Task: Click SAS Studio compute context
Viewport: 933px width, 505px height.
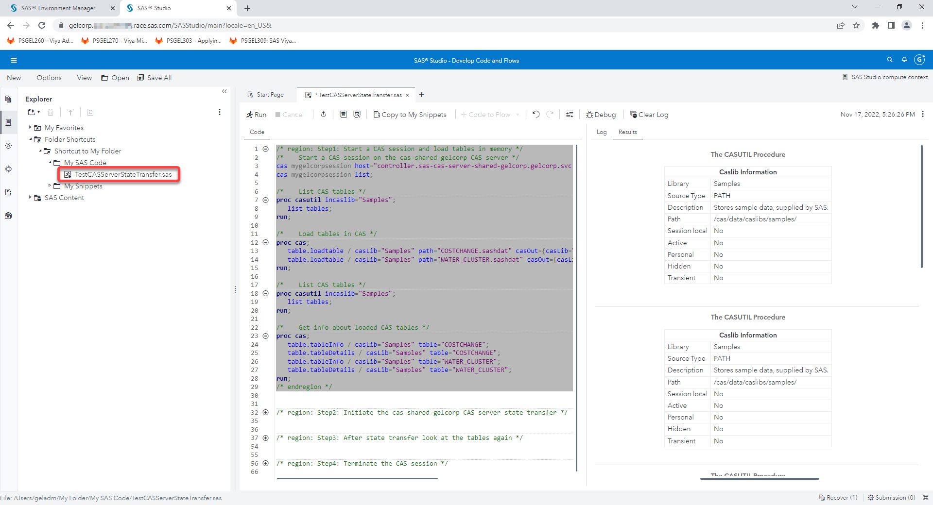Action: tap(885, 77)
